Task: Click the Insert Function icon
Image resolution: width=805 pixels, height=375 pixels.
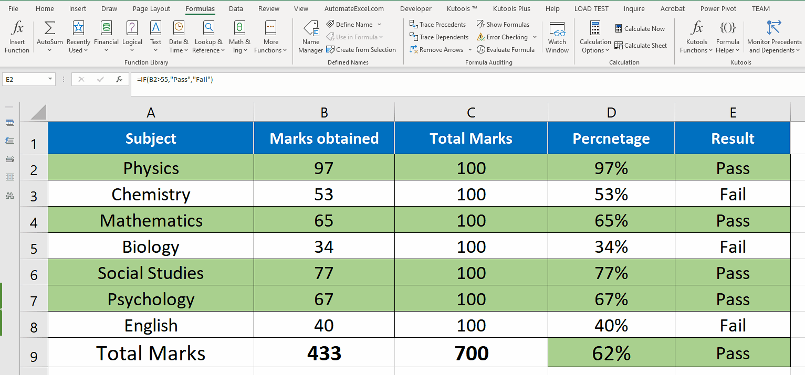Action: [17, 37]
